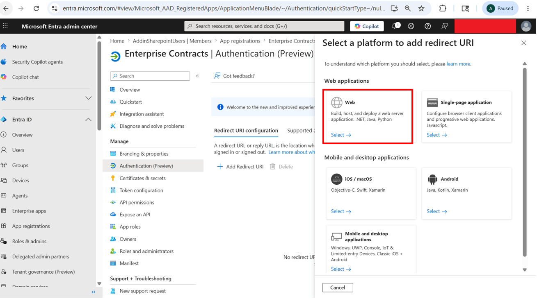Click Got feedback? link
The height and width of the screenshot is (299, 537).
235,76
